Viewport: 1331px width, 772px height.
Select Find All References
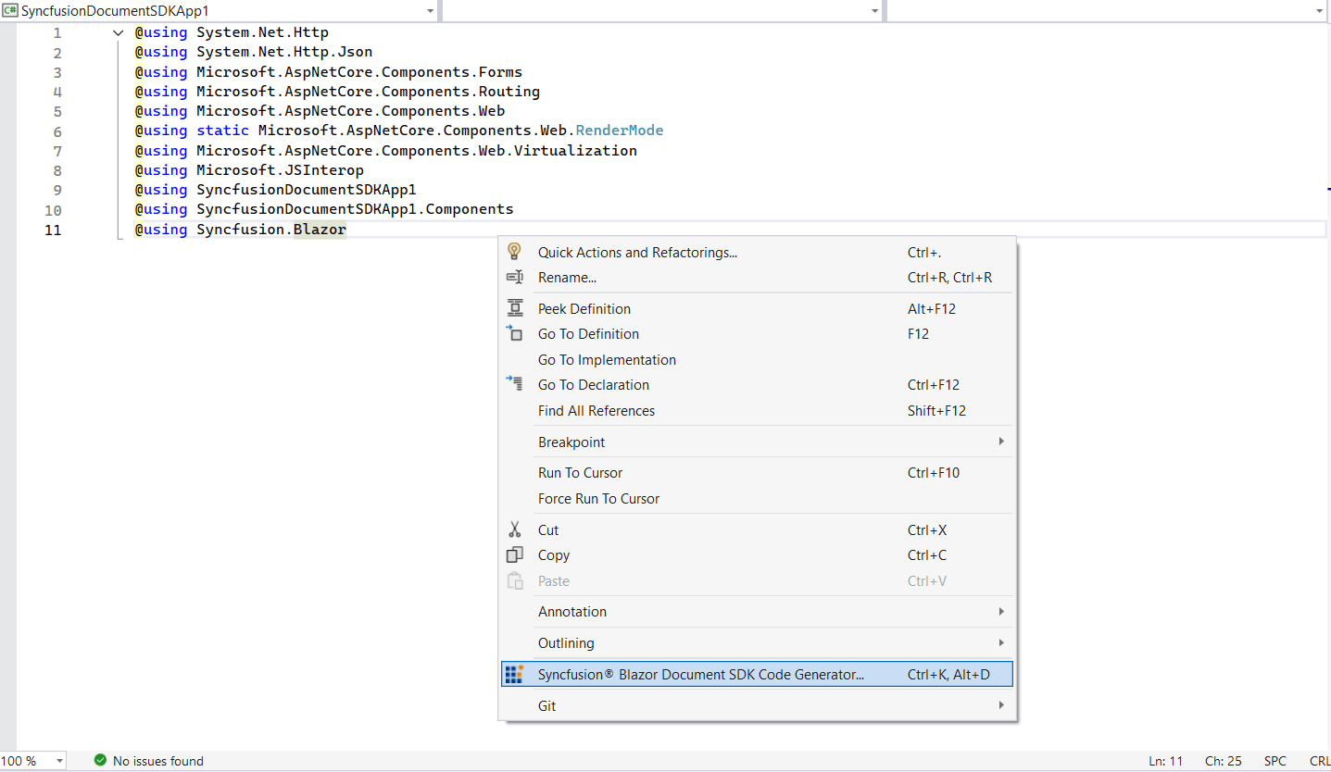[596, 410]
